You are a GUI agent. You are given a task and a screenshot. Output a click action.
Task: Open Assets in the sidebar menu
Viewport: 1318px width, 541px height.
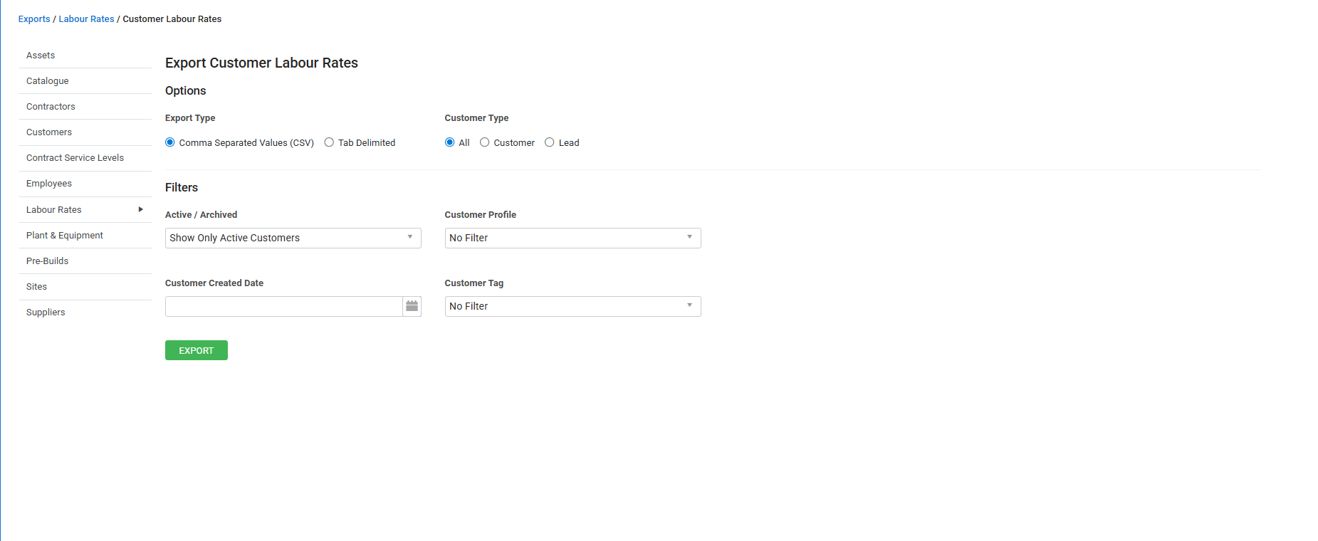(x=41, y=56)
